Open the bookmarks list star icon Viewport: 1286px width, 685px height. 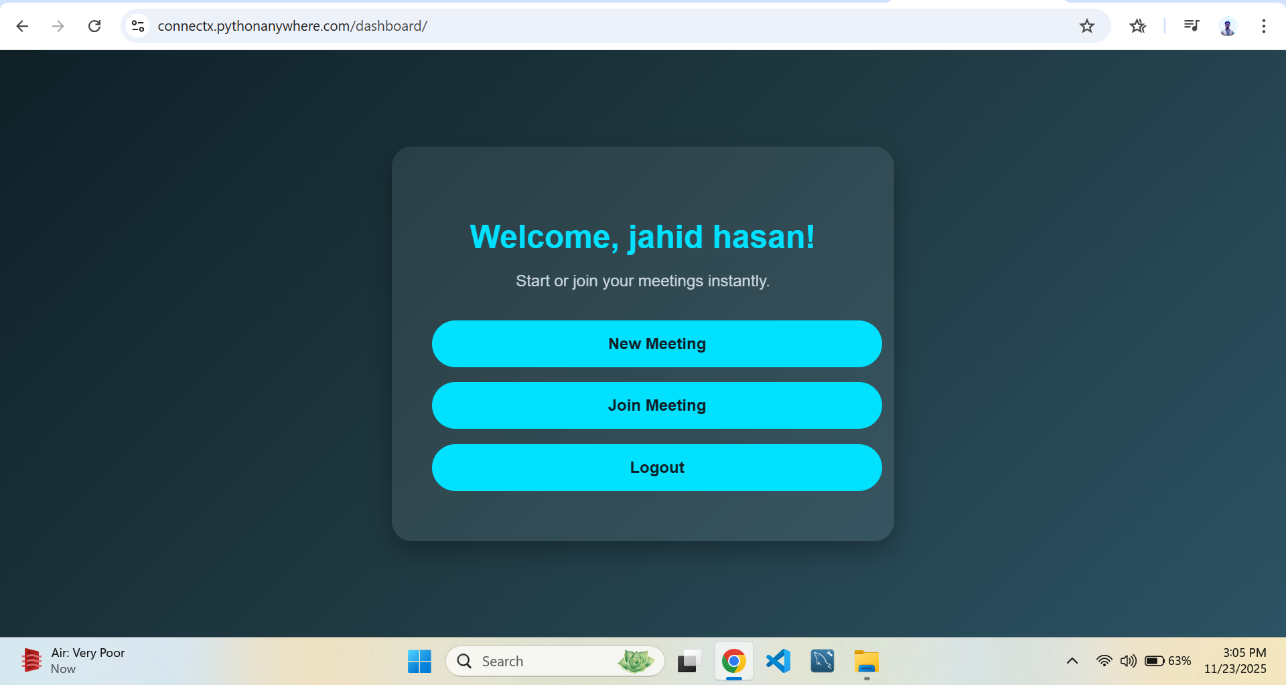tap(1137, 26)
